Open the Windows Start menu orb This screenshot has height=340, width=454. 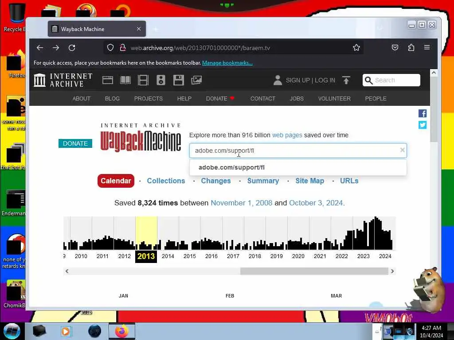tap(12, 331)
